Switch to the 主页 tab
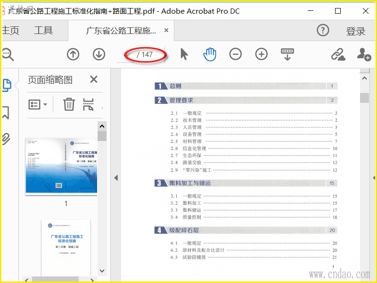The image size is (377, 283). [x=10, y=30]
